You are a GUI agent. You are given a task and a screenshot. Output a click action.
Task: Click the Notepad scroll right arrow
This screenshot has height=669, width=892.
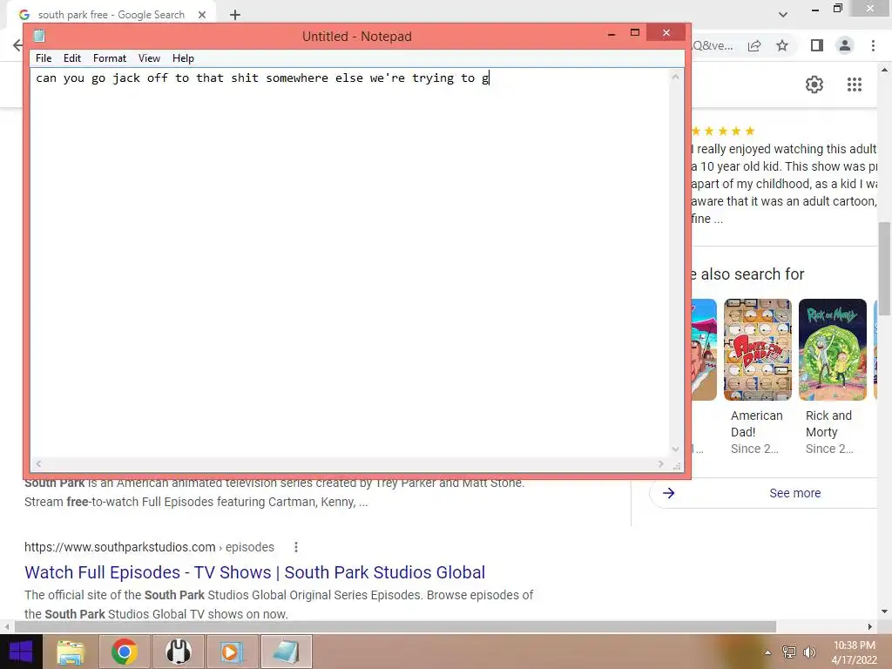[x=660, y=463]
